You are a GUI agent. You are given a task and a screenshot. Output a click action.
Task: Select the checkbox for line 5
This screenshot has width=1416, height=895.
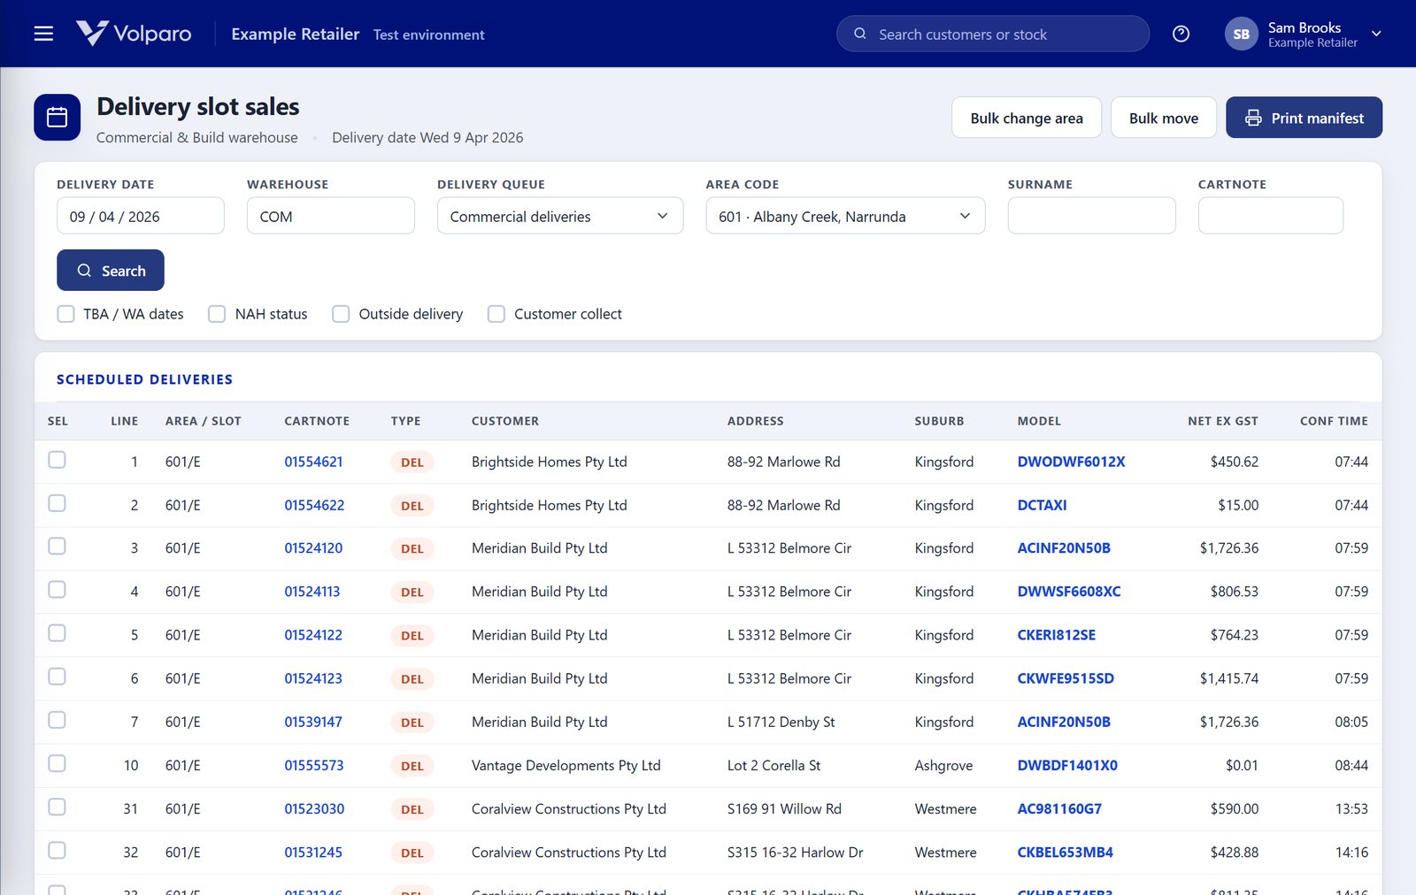[57, 633]
